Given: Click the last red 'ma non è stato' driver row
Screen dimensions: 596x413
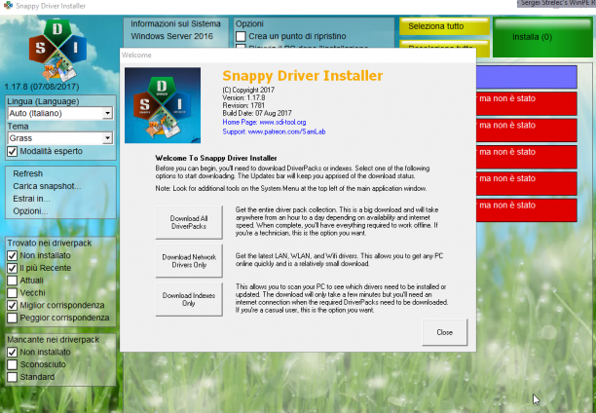Looking at the screenshot, I should (x=527, y=210).
